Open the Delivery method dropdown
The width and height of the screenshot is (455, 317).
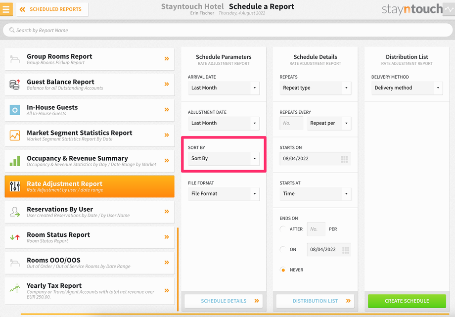point(407,88)
